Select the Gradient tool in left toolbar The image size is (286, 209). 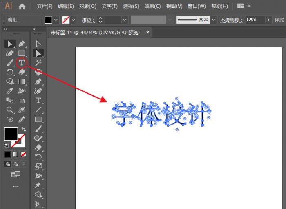coord(22,81)
